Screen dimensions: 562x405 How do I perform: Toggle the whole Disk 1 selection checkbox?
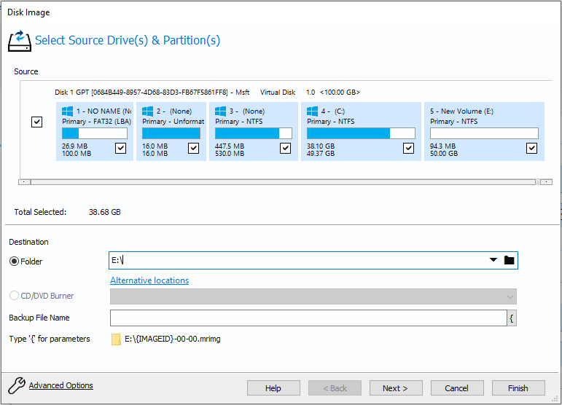pyautogui.click(x=37, y=122)
